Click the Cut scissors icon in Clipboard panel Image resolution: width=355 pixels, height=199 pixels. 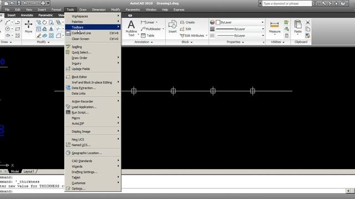308,22
